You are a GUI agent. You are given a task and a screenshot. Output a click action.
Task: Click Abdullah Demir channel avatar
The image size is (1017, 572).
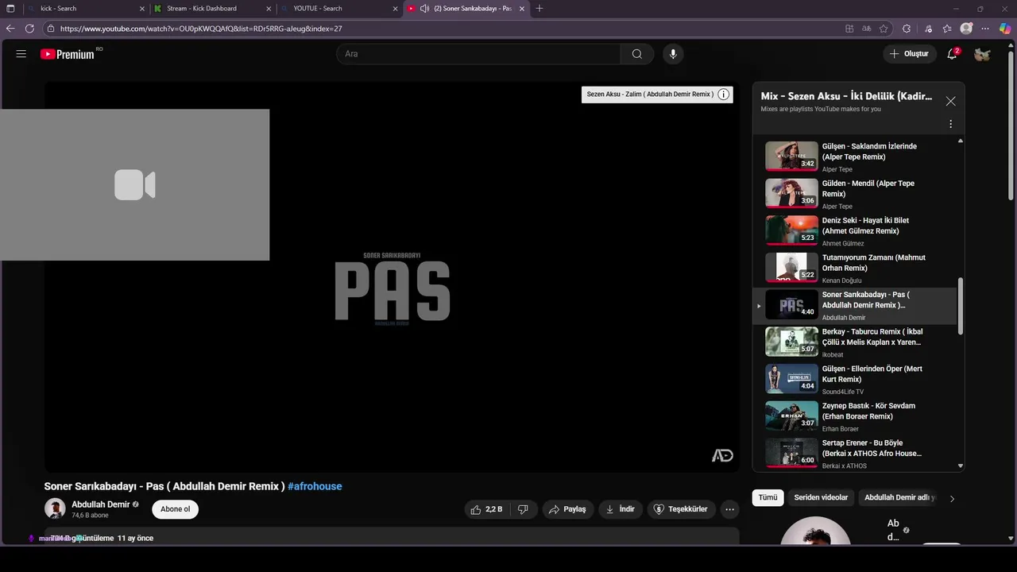pos(55,508)
